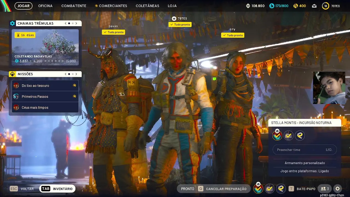Open the COLETÂNEAS tab
The width and height of the screenshot is (350, 197).
tap(147, 6)
